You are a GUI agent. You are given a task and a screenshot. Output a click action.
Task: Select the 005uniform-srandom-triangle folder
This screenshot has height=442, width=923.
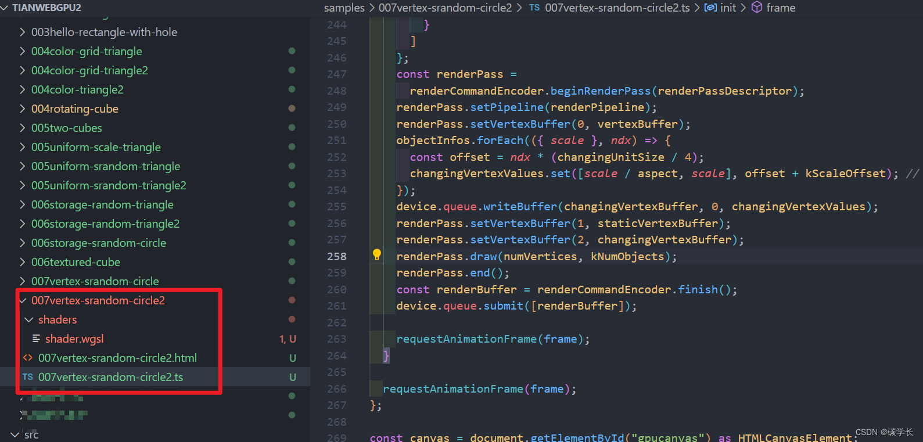106,166
